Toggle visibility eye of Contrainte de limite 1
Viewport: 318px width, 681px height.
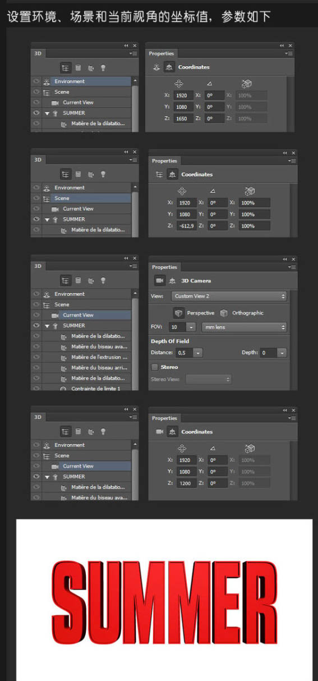point(36,389)
